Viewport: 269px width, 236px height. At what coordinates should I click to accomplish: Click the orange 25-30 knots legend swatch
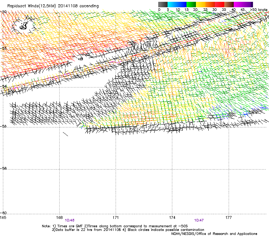pyautogui.click(x=210, y=4)
